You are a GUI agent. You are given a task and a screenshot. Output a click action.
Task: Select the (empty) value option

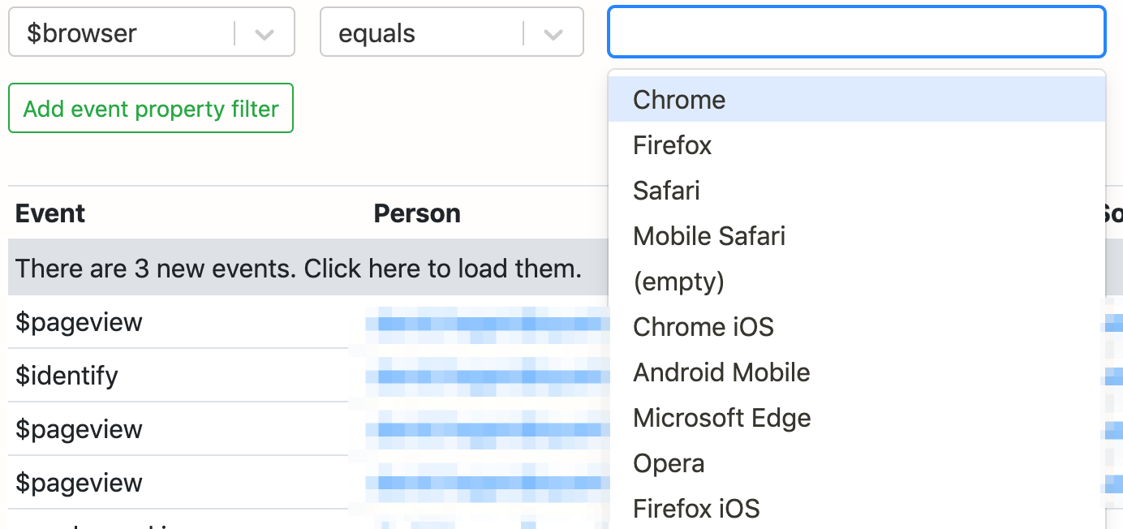pyautogui.click(x=678, y=282)
